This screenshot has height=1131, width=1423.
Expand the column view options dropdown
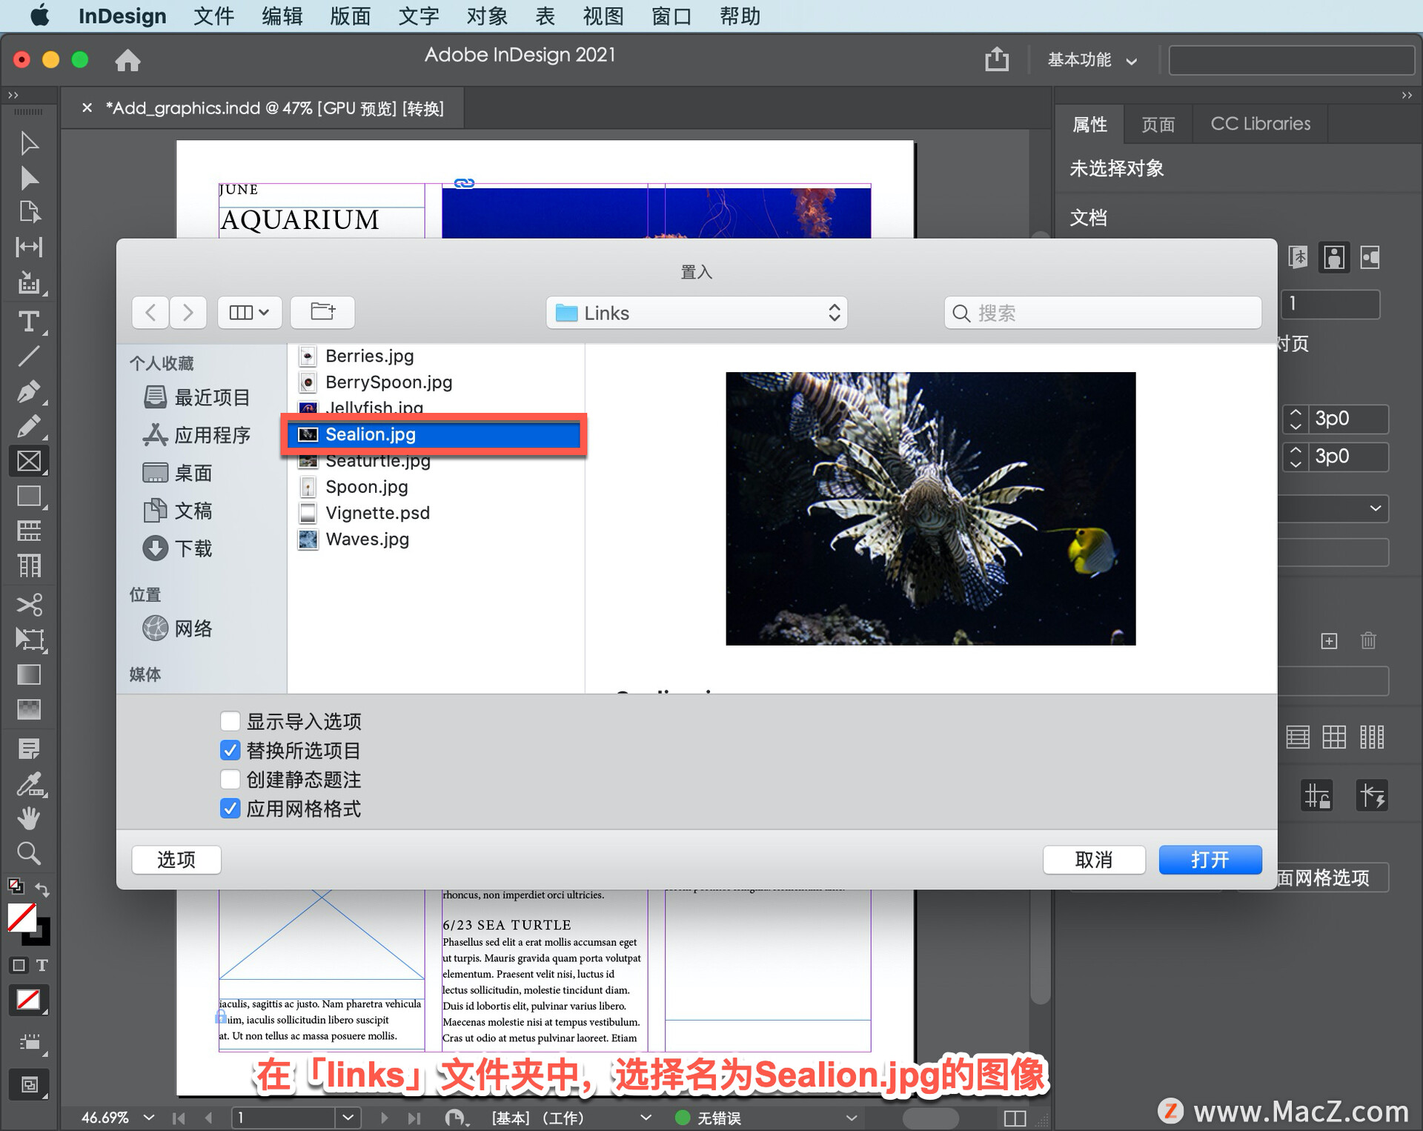[249, 312]
